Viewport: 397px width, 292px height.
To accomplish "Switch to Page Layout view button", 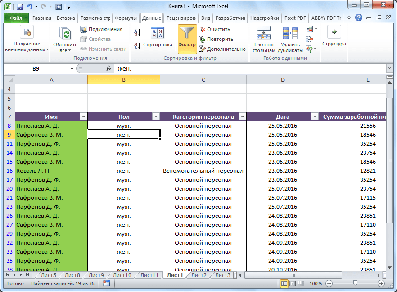I will point(293,284).
